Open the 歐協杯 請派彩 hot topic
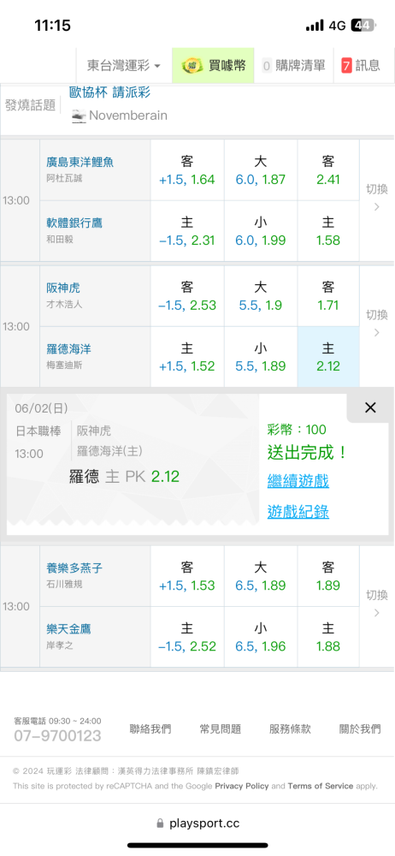Viewport: 395px width, 856px height. click(109, 92)
